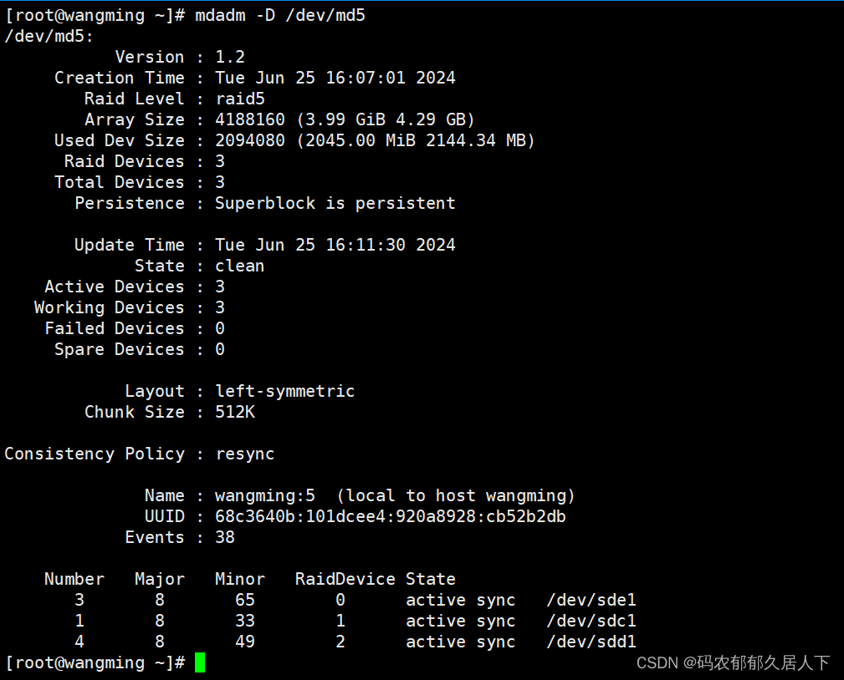Image resolution: width=844 pixels, height=680 pixels.
Task: Click the Update Time timestamp line
Action: click(x=335, y=244)
